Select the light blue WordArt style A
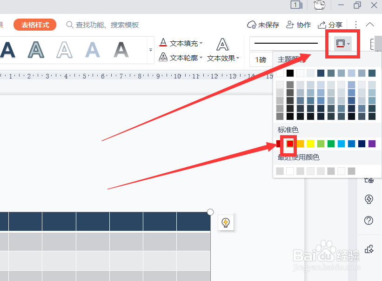 [x=93, y=50]
